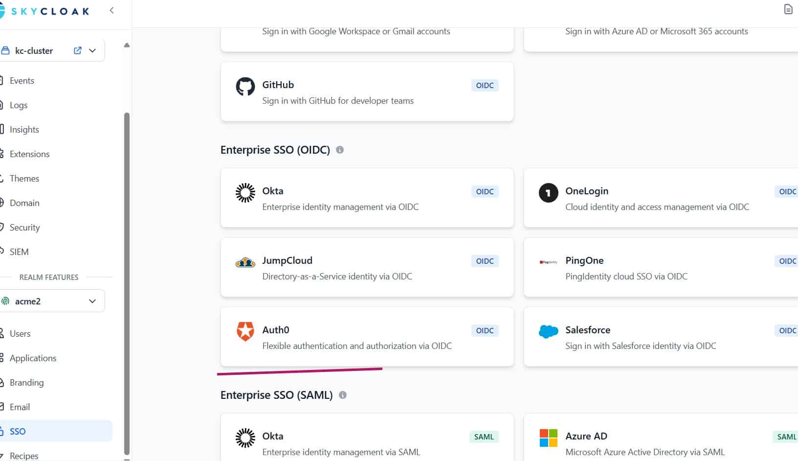798x461 pixels.
Task: Click the Auth0 shield icon
Action: [x=245, y=331]
